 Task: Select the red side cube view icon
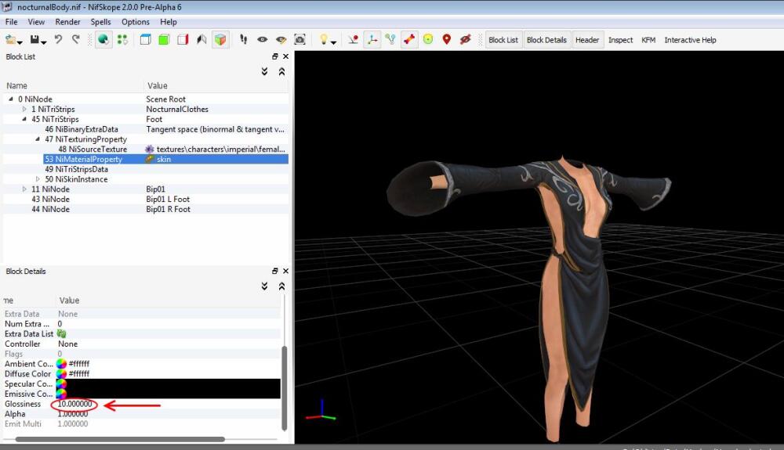(x=183, y=39)
